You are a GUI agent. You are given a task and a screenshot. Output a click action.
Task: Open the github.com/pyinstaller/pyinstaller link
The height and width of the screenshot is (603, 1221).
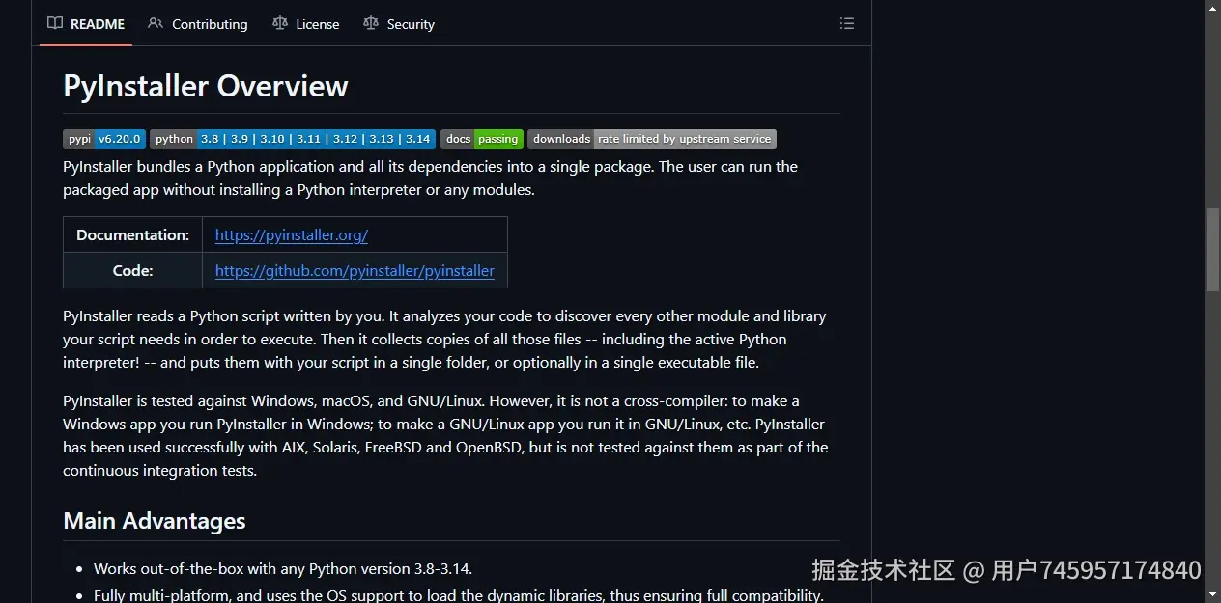[355, 271]
